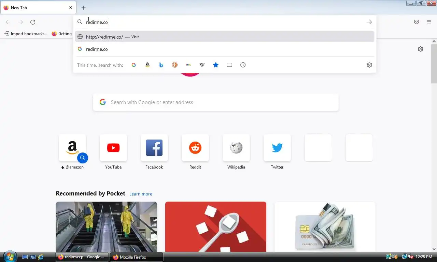Click Switch between windows quick launch icon
Screen dimensions: 437x262
pyautogui.click(x=33, y=257)
